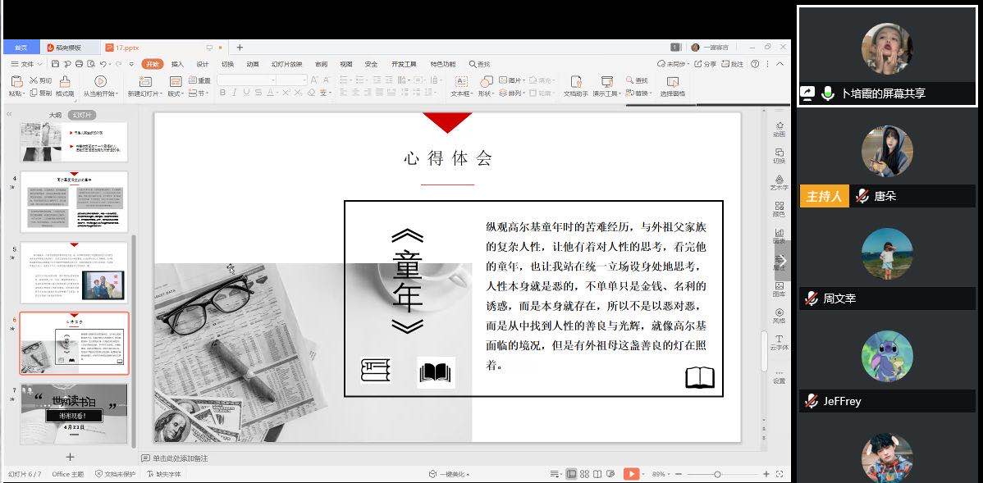
Task: Open the Animation (动画) ribbon tab
Action: 253,64
